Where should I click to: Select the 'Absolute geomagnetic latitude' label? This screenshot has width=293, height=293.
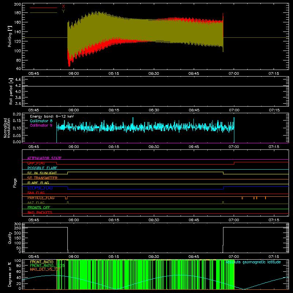click(253, 262)
